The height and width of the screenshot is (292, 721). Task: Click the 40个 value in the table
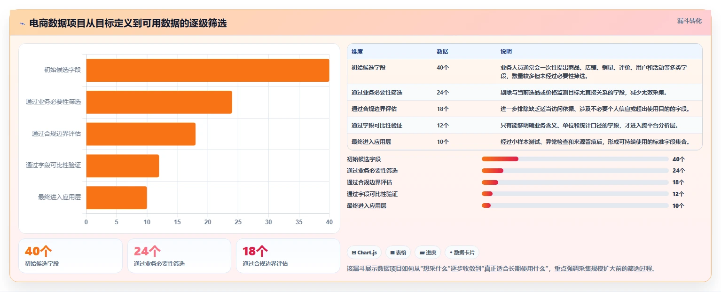(x=443, y=68)
